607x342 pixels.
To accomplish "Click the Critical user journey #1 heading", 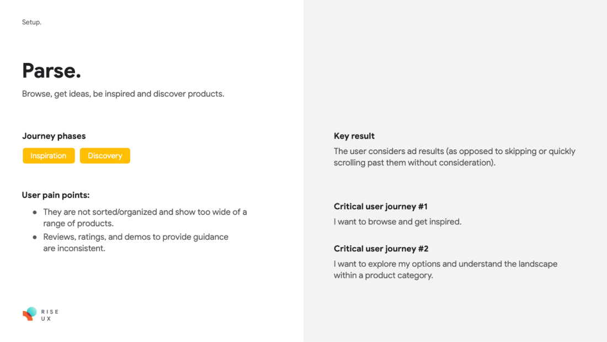I will point(381,207).
